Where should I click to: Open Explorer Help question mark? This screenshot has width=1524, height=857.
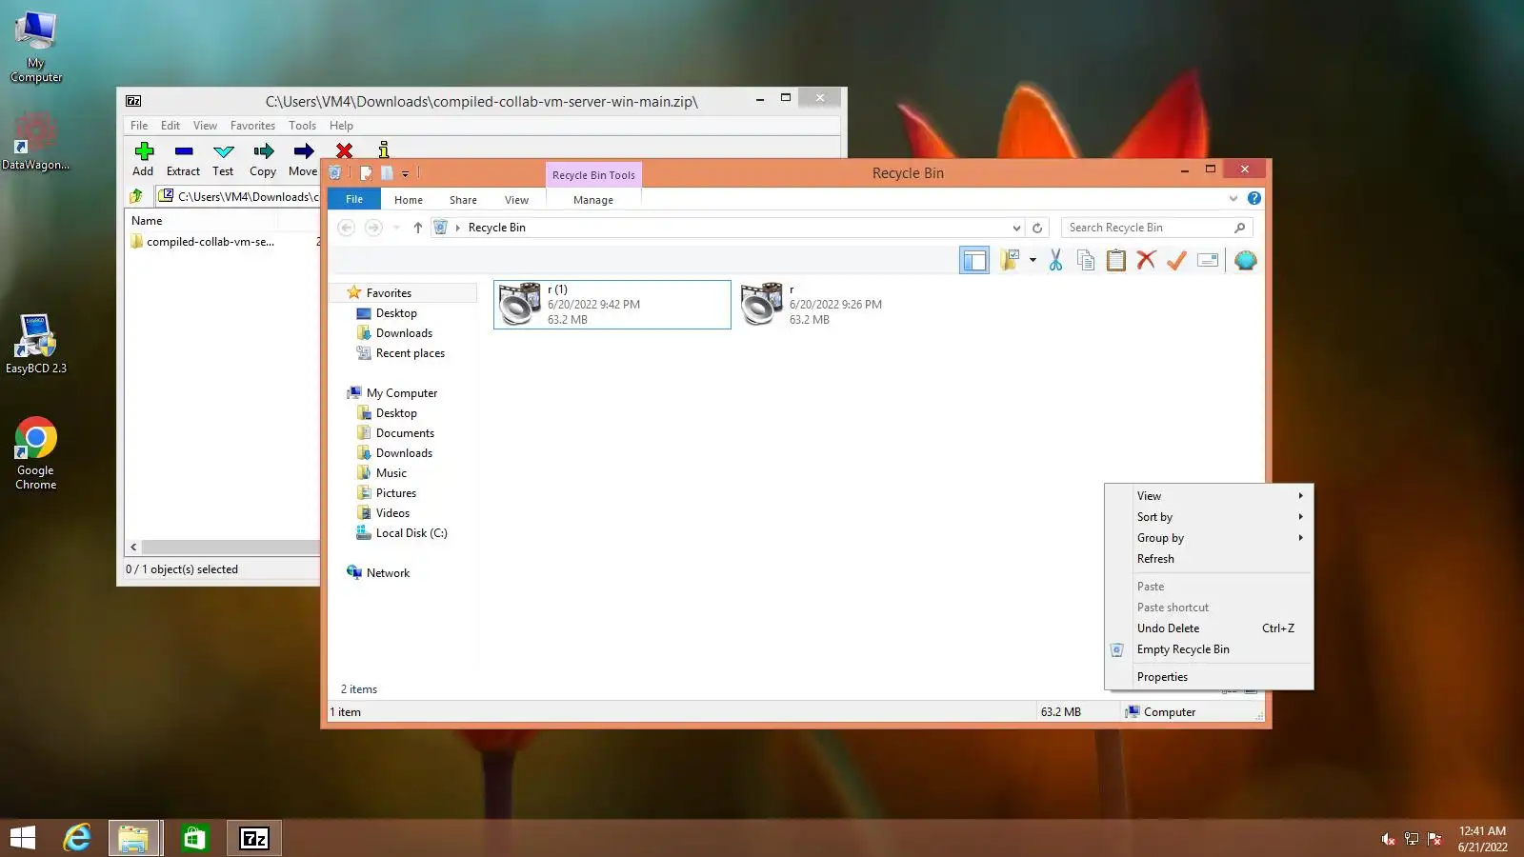click(1254, 198)
